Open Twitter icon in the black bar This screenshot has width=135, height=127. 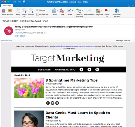pos(89,69)
